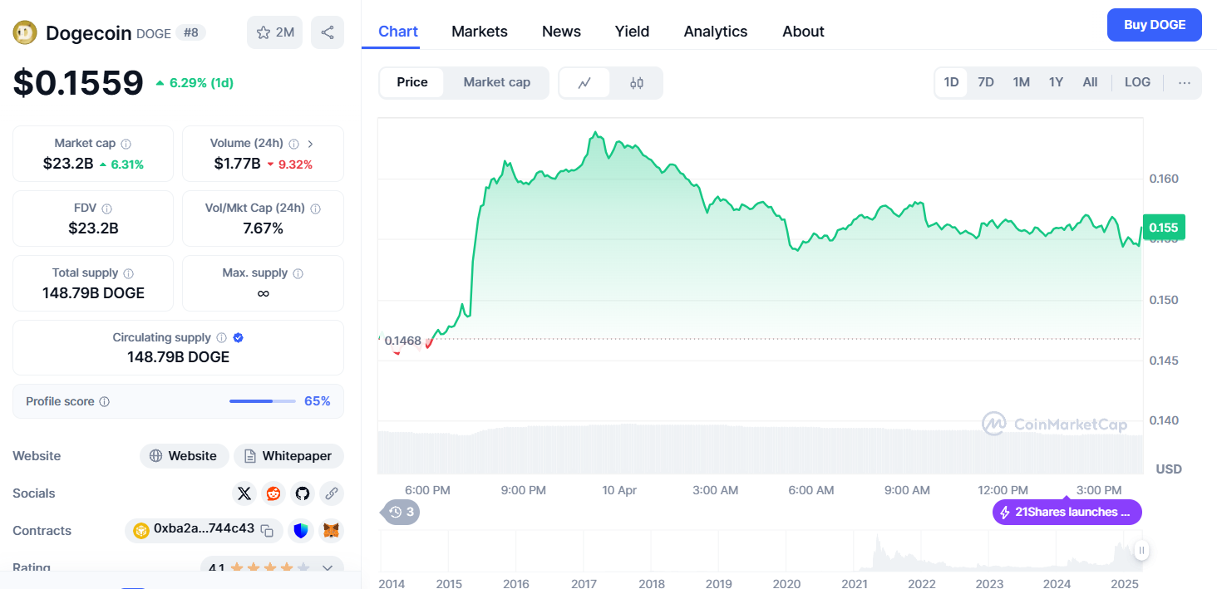Click the 6.29% (1d) price change
1217x589 pixels.
(195, 83)
